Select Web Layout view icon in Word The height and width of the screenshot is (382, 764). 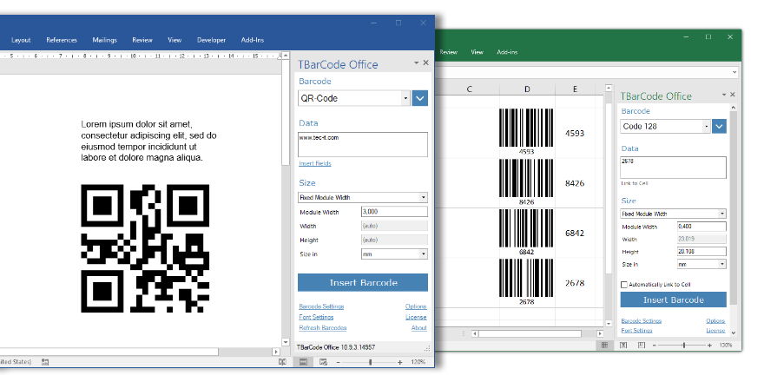[323, 362]
